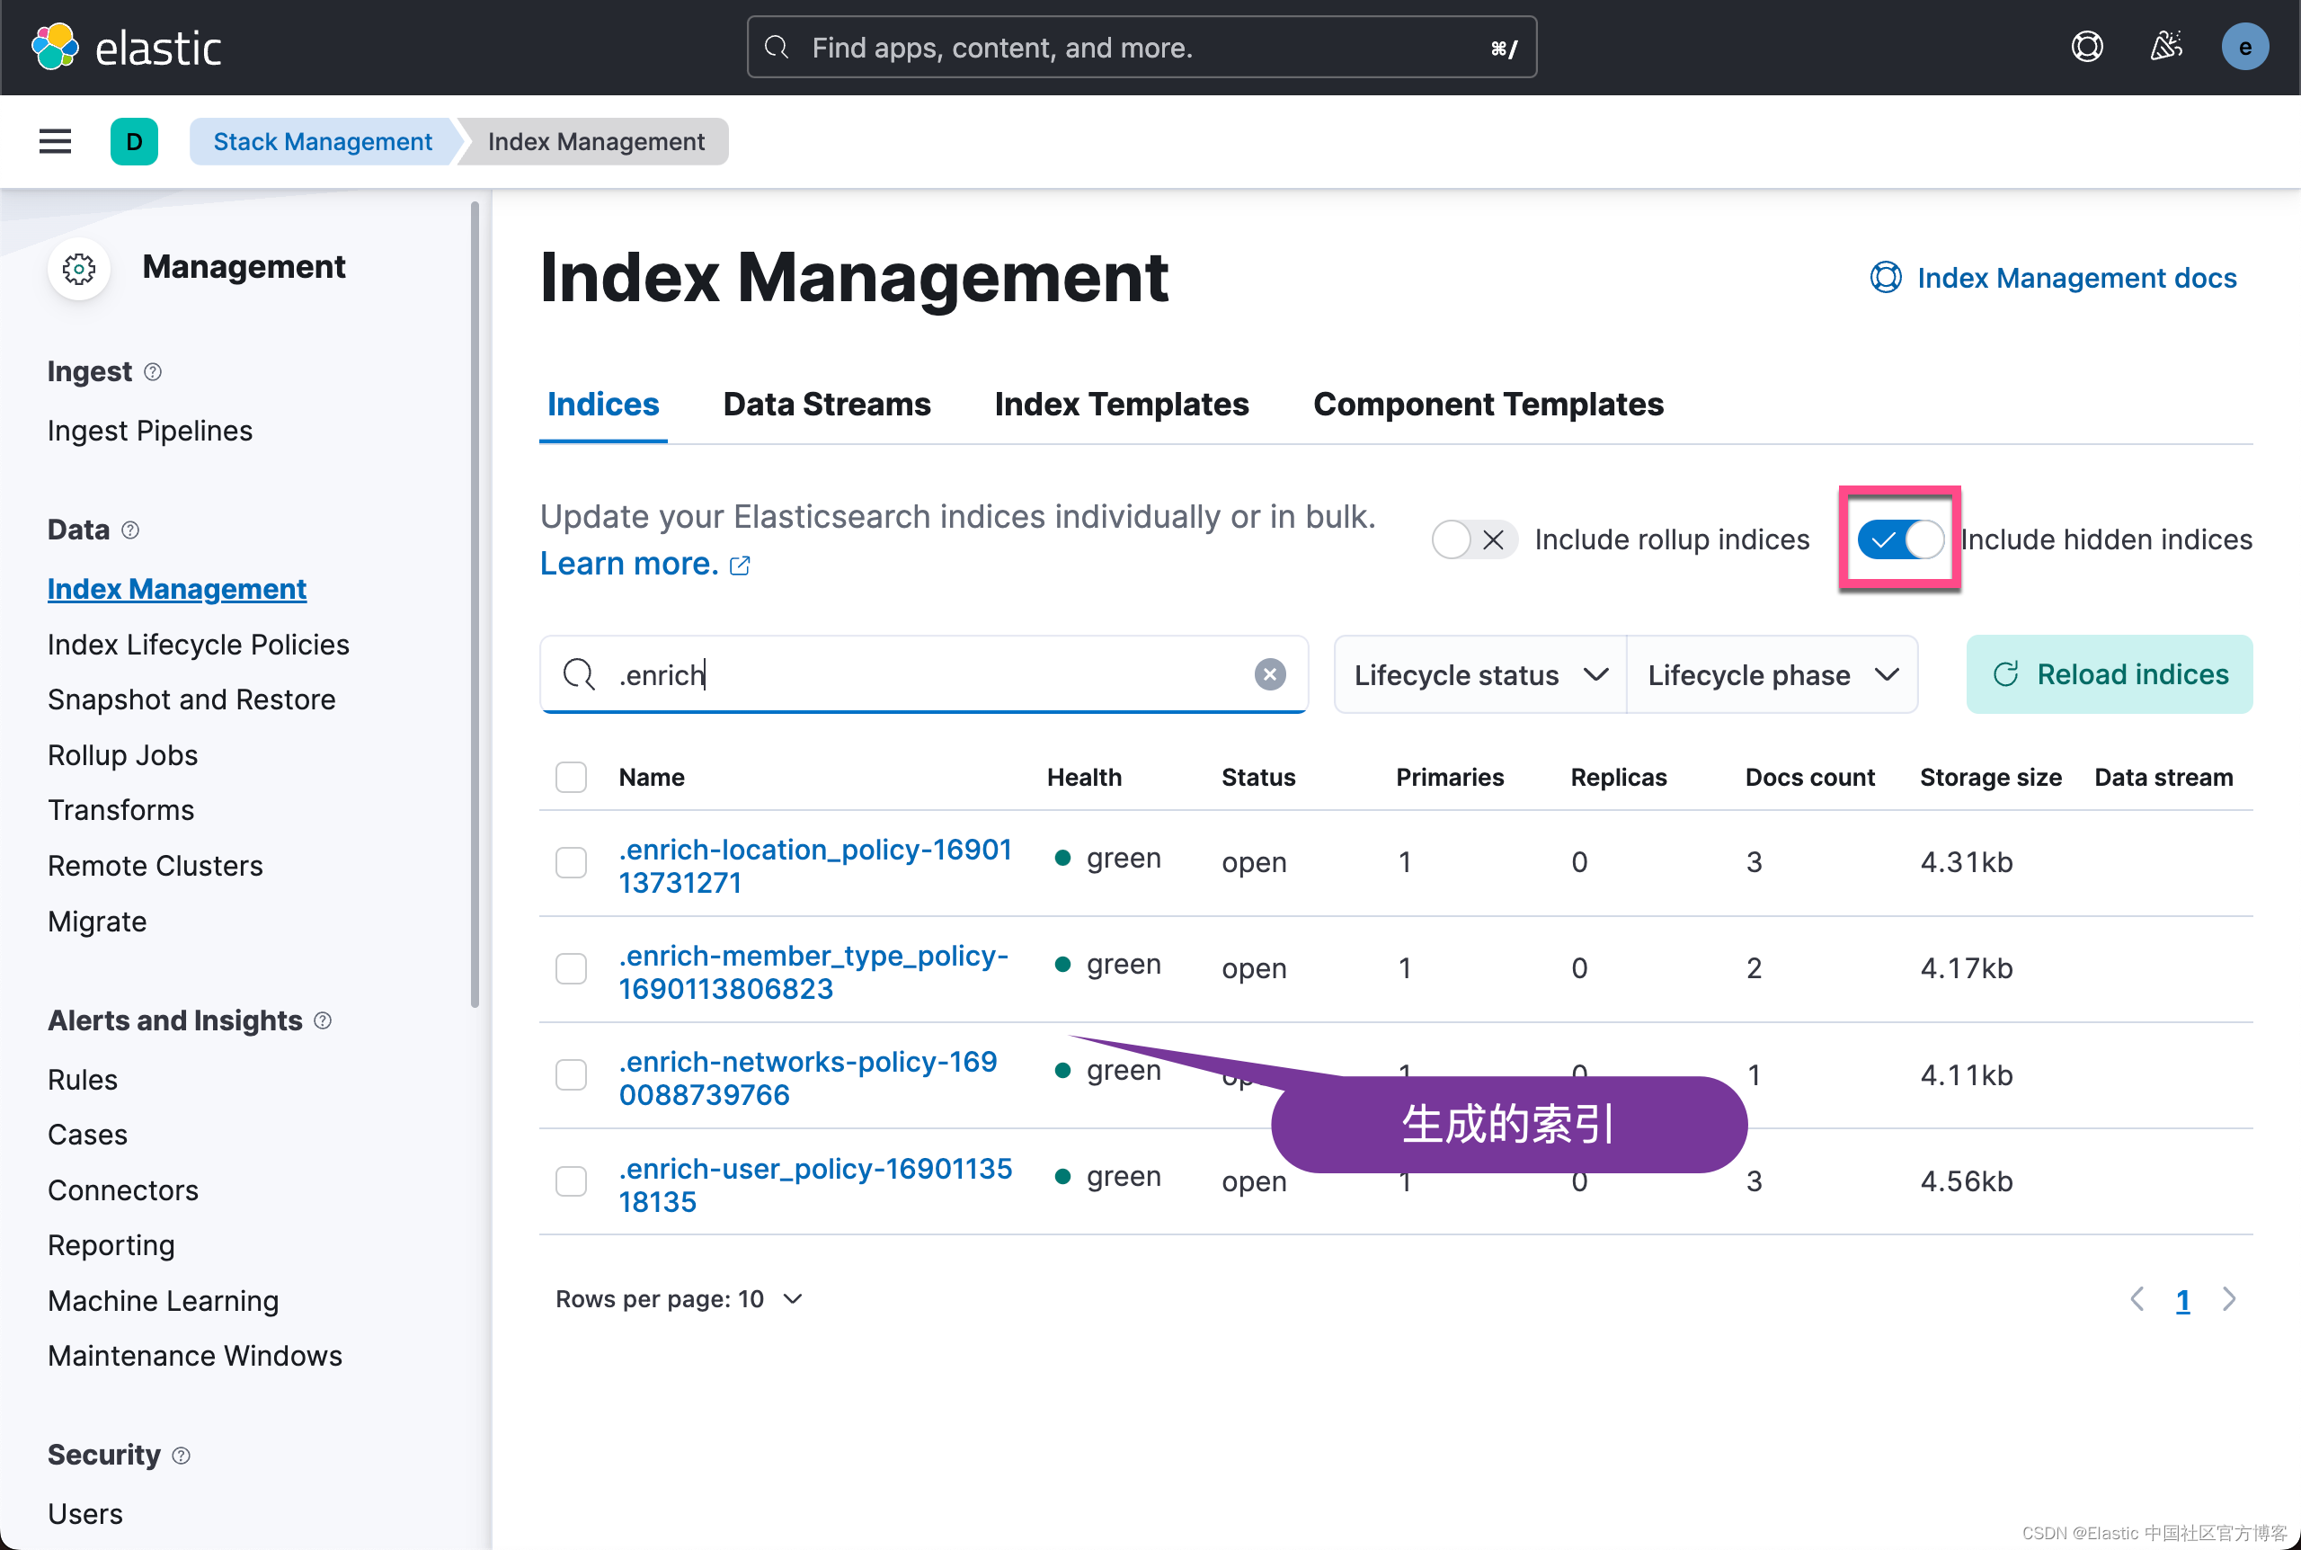Screen dimensions: 2301x1550
Task: Click the external link icon next to Learn more
Action: point(739,565)
